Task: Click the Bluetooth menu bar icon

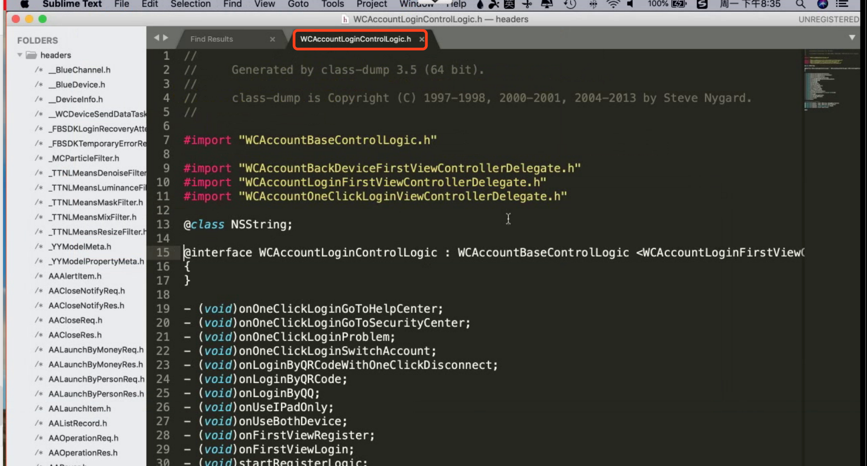Action: [x=593, y=4]
